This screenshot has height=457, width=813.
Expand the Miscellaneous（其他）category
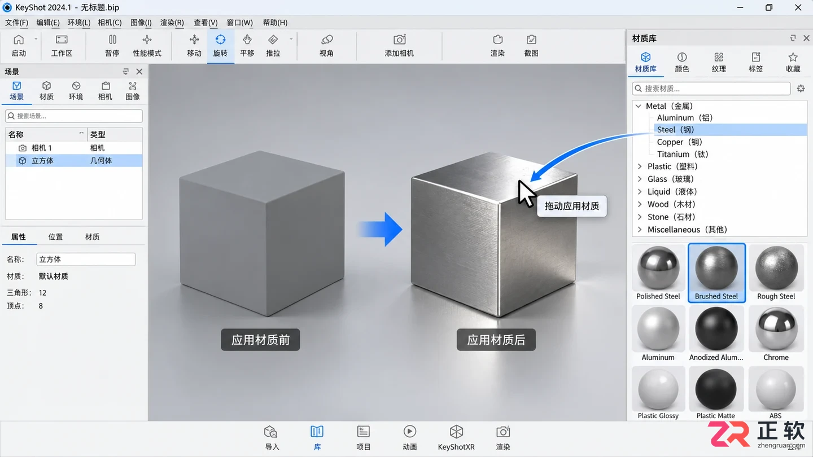pyautogui.click(x=640, y=230)
